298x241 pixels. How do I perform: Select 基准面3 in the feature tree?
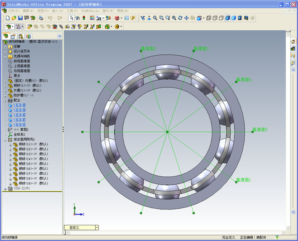click(19, 115)
